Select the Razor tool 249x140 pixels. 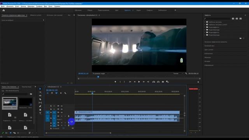[40, 99]
